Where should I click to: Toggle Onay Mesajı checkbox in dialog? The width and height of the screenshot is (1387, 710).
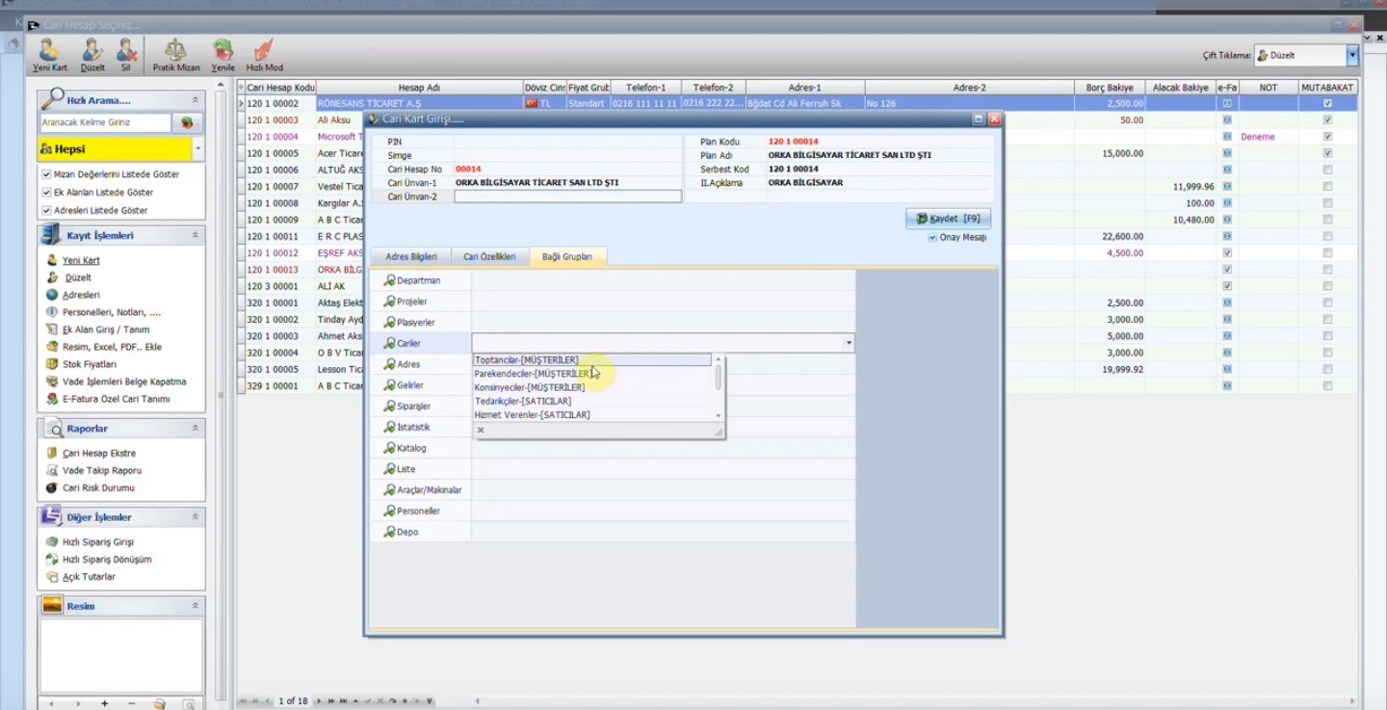pyautogui.click(x=932, y=237)
